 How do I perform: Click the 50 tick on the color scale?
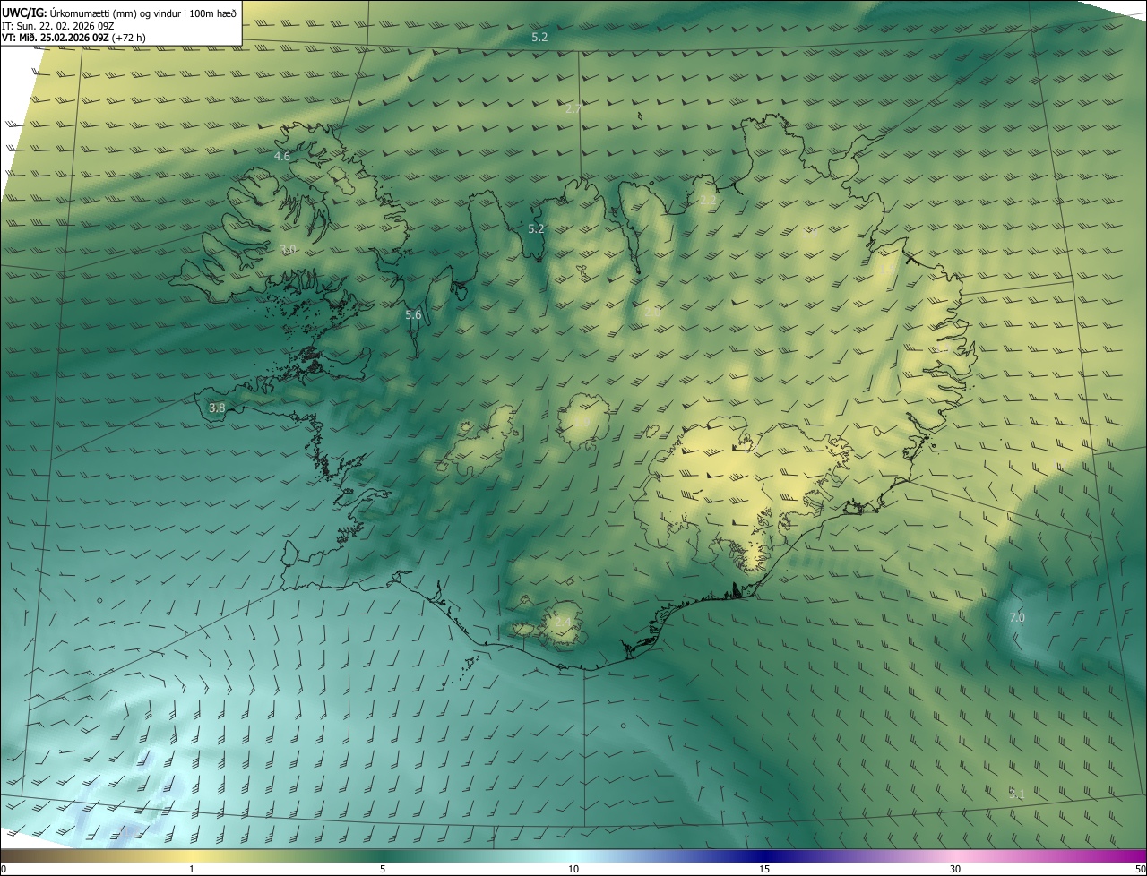[x=1140, y=869]
